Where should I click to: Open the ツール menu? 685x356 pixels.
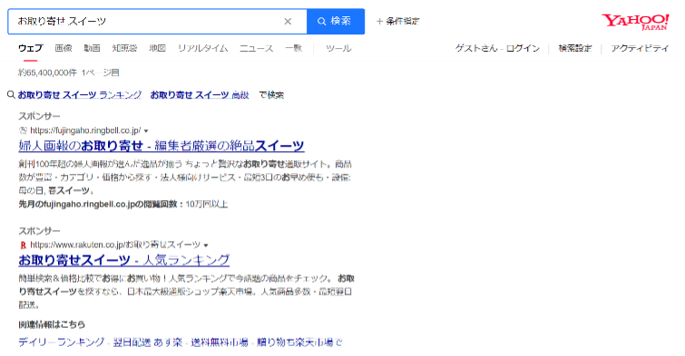coord(338,48)
